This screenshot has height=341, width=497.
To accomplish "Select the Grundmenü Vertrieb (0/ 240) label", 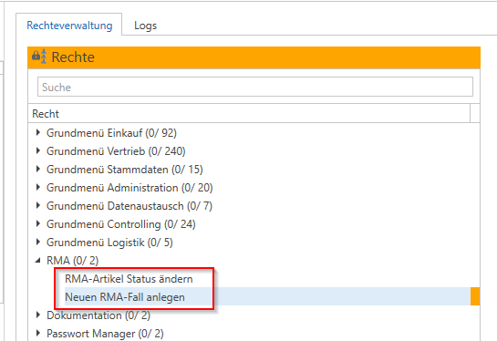I will pos(116,151).
